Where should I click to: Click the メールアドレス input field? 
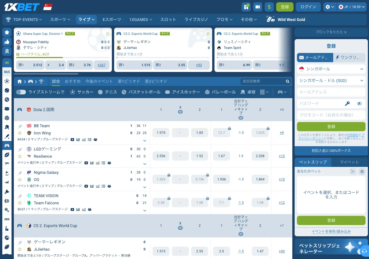331,92
